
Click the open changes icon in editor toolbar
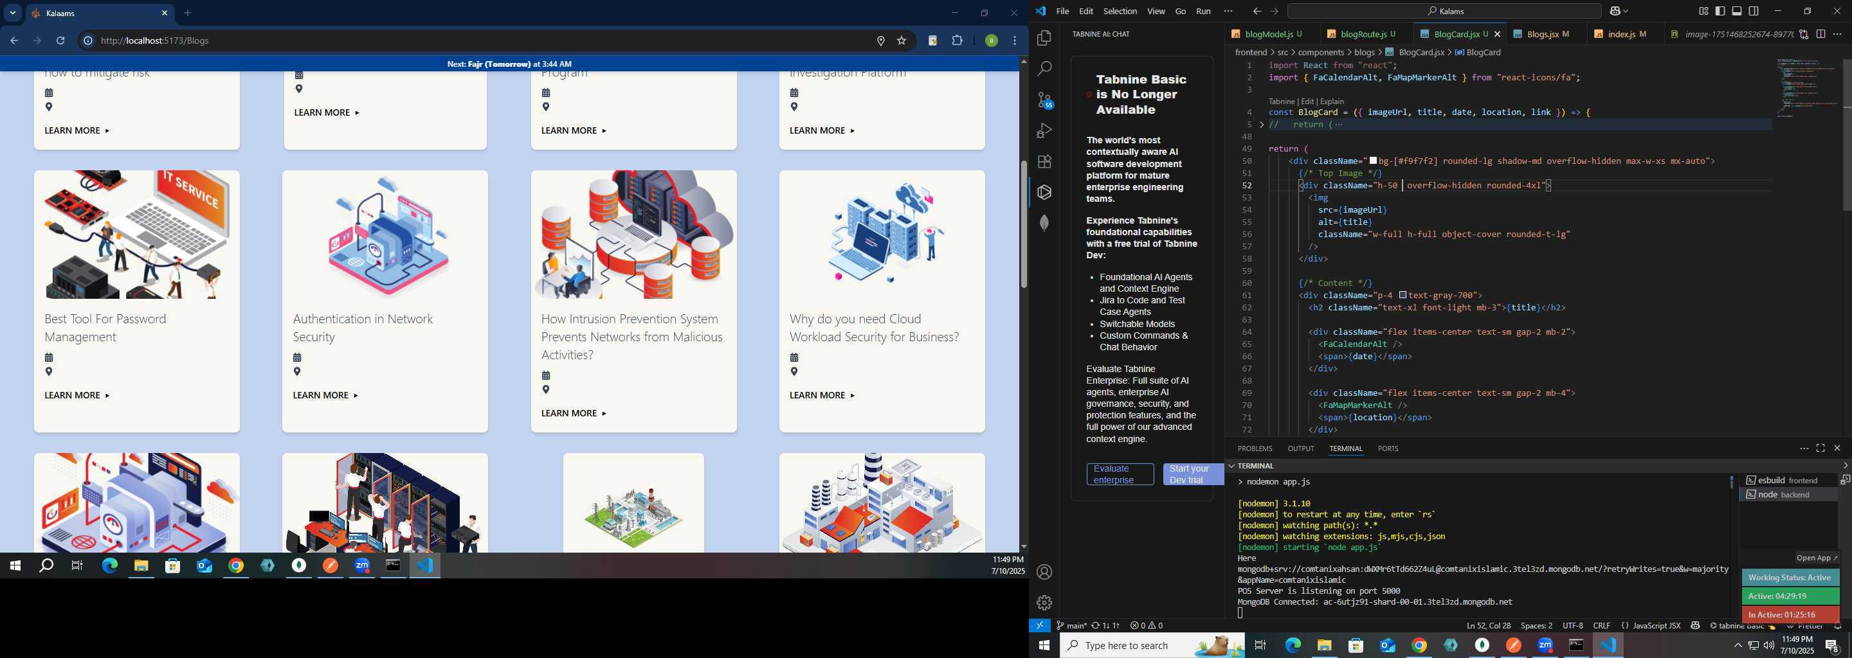1804,35
